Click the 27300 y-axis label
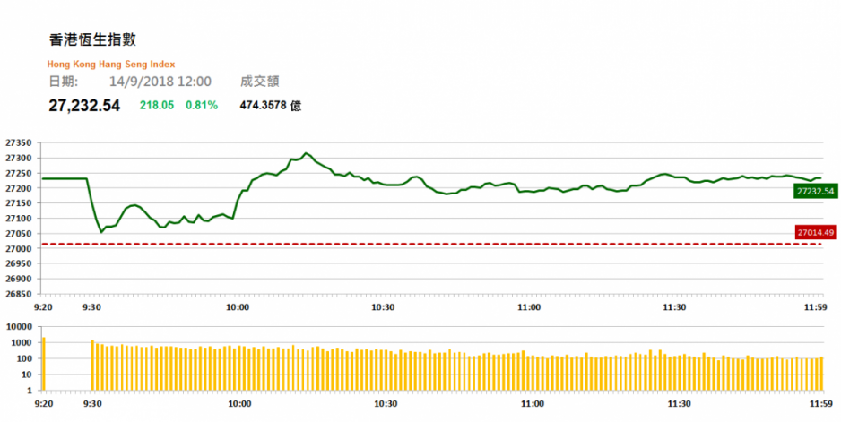The width and height of the screenshot is (841, 422). pyautogui.click(x=18, y=159)
